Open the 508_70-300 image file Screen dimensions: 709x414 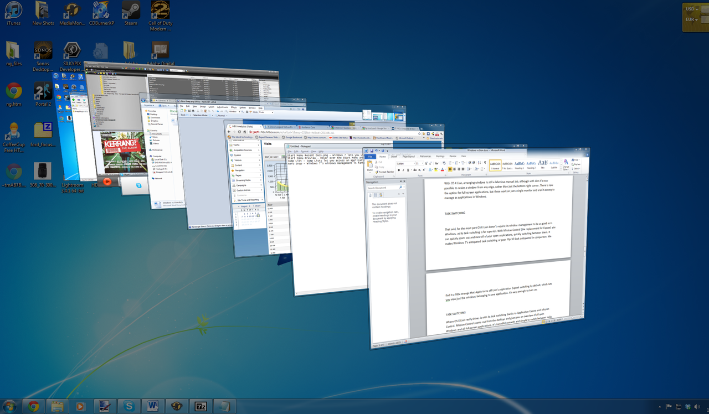[x=43, y=175]
